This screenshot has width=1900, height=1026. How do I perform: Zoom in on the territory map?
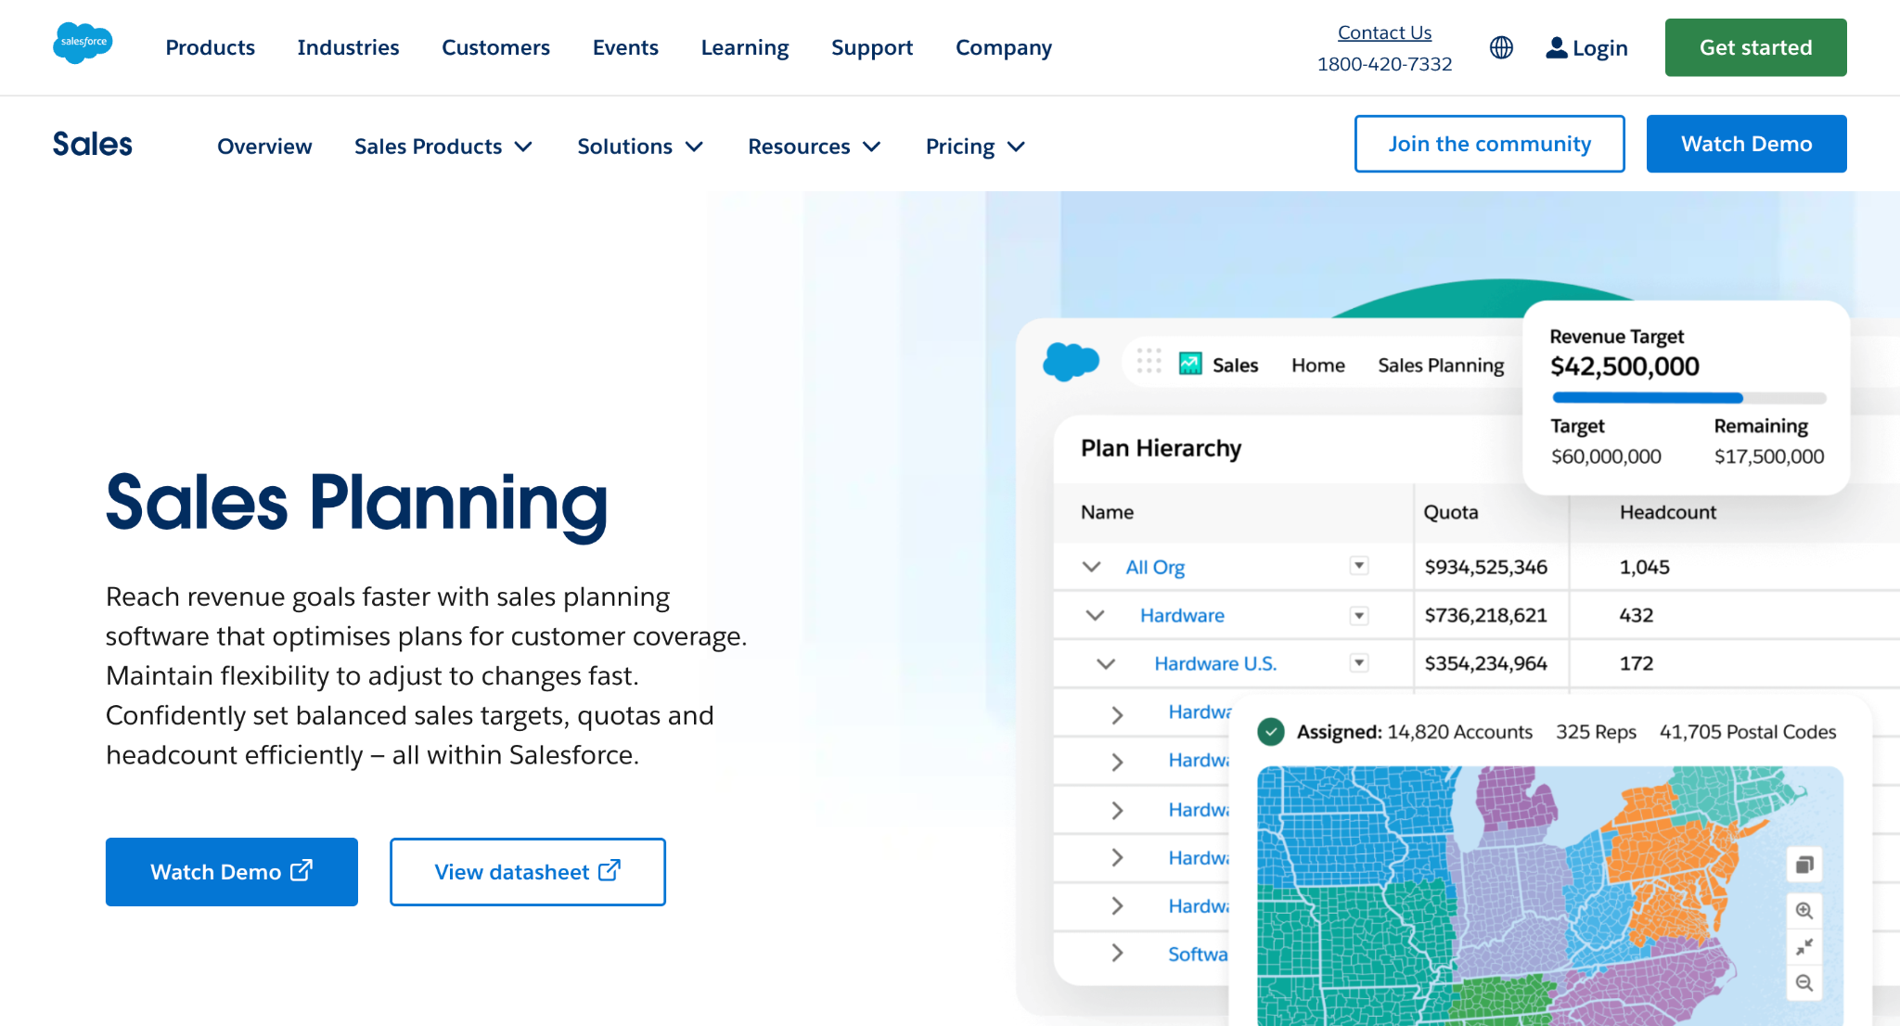tap(1804, 910)
